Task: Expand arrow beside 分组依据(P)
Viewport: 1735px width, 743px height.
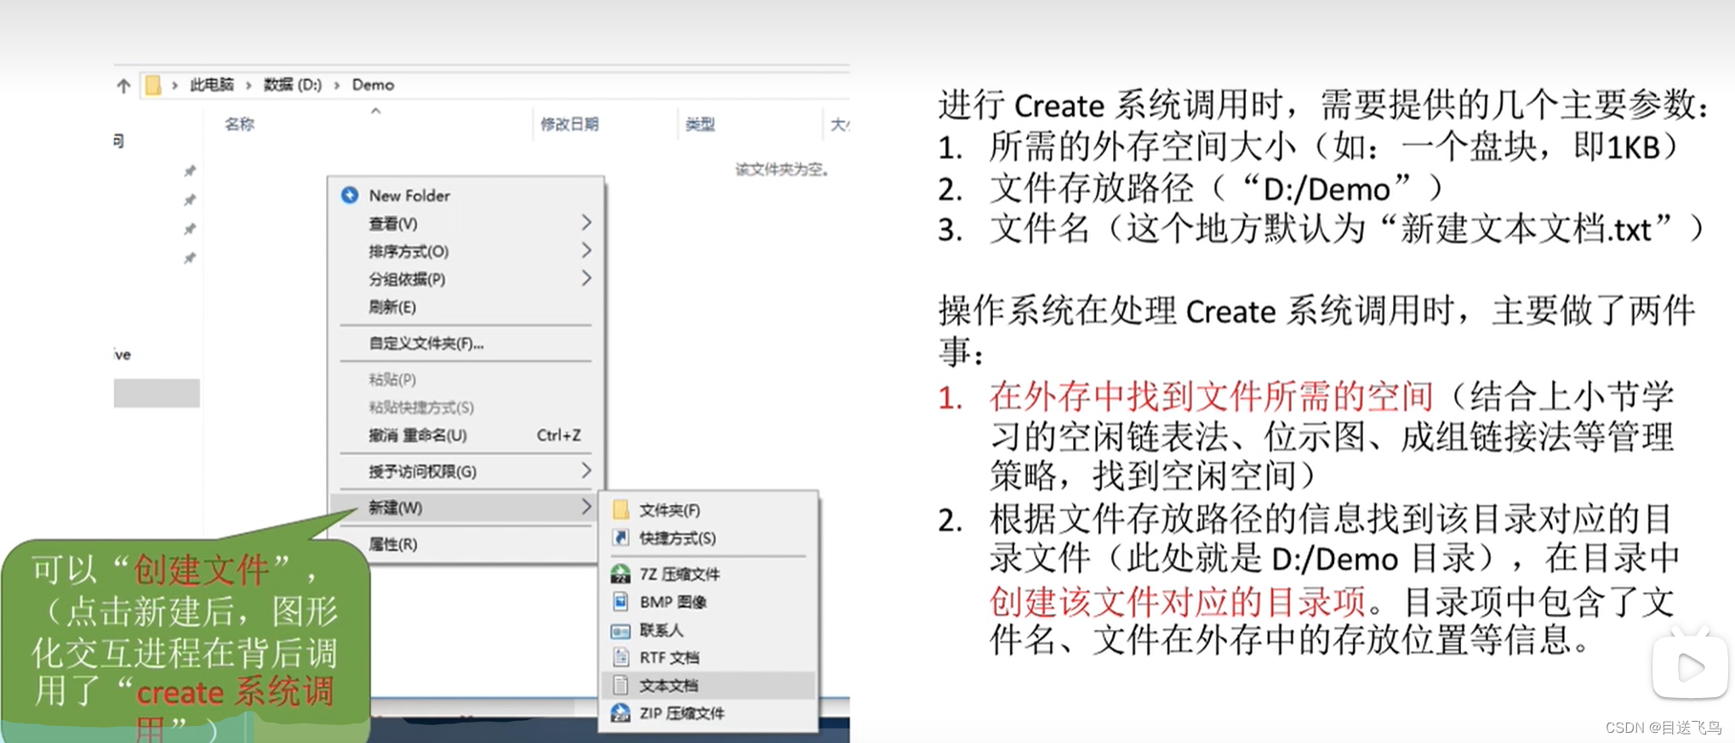Action: (585, 278)
